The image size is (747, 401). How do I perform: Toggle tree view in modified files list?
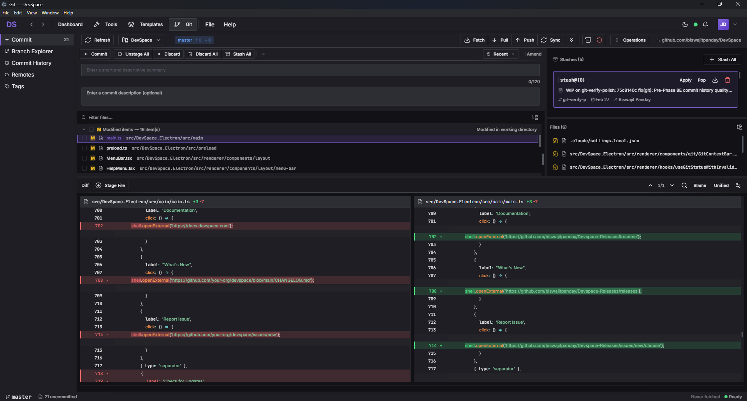pos(535,117)
